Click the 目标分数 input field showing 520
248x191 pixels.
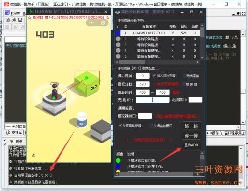pyautogui.click(x=143, y=84)
